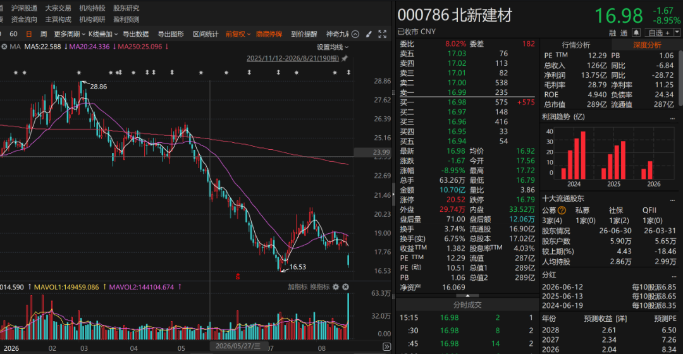Close the MA indicator with the X icon
The width and height of the screenshot is (683, 354).
coord(4,47)
